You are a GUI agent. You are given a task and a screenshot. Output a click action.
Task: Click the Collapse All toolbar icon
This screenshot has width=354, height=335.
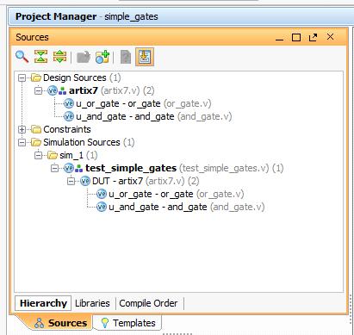41,57
